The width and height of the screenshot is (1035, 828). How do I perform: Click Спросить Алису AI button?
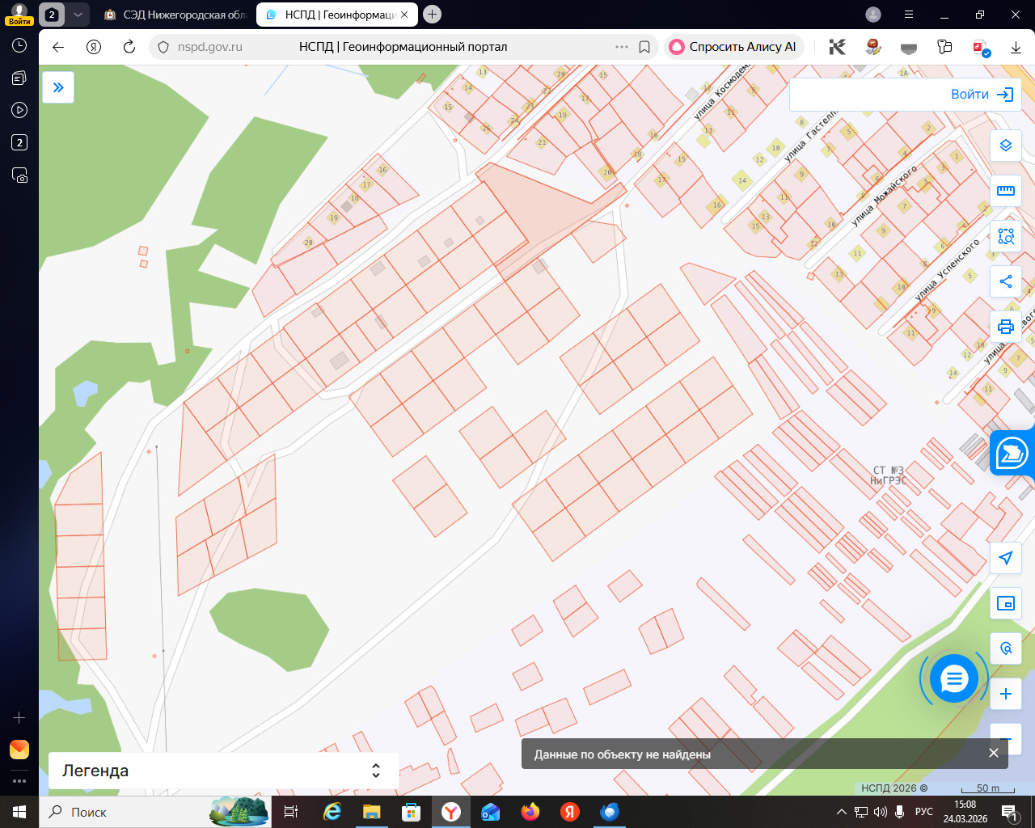pyautogui.click(x=733, y=47)
